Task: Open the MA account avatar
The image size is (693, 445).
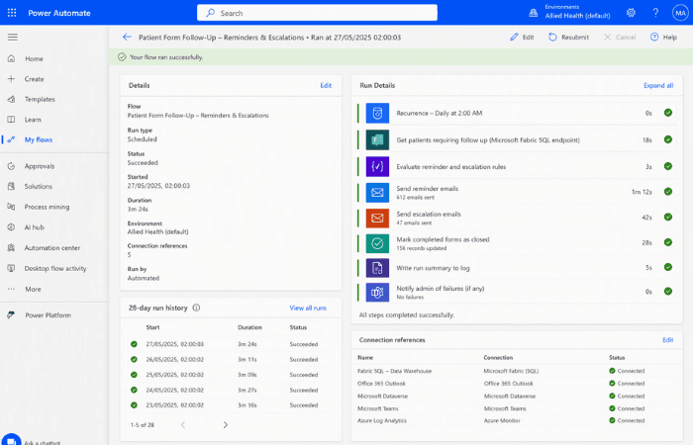Action: tap(680, 13)
